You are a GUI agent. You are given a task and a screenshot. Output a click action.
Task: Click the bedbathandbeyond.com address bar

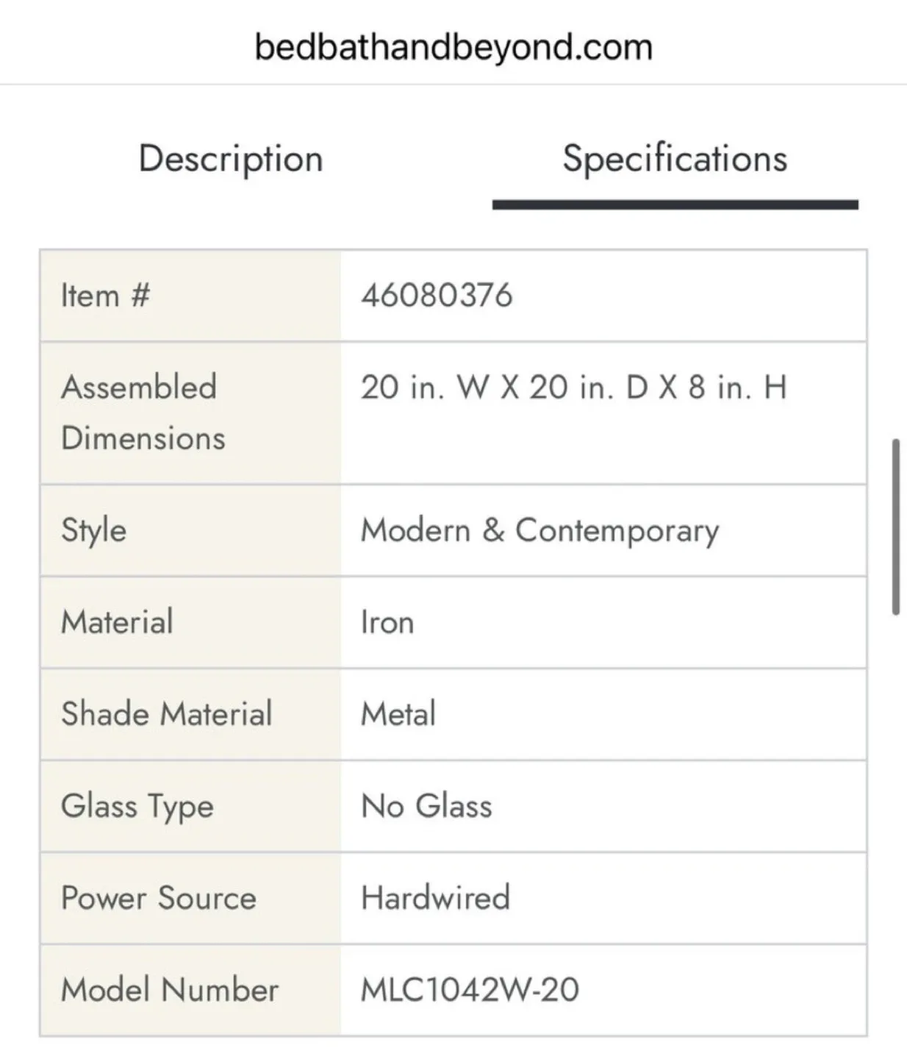point(453,47)
